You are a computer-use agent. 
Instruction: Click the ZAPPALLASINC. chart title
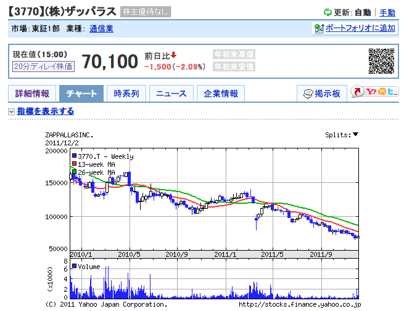coord(69,135)
